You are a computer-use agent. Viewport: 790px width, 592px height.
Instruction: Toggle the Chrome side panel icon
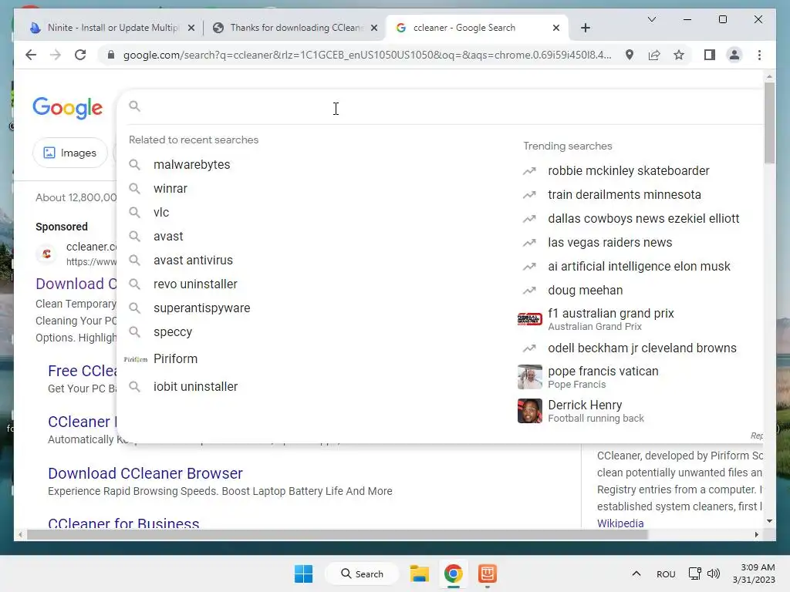click(x=710, y=55)
